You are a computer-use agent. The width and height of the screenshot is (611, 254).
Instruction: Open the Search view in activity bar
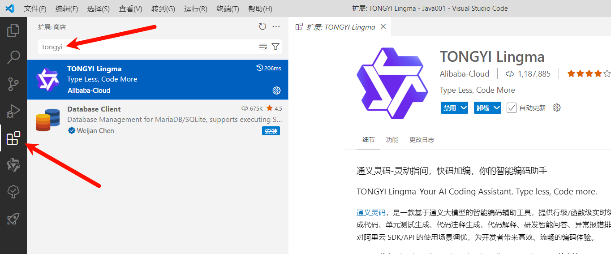[13, 57]
